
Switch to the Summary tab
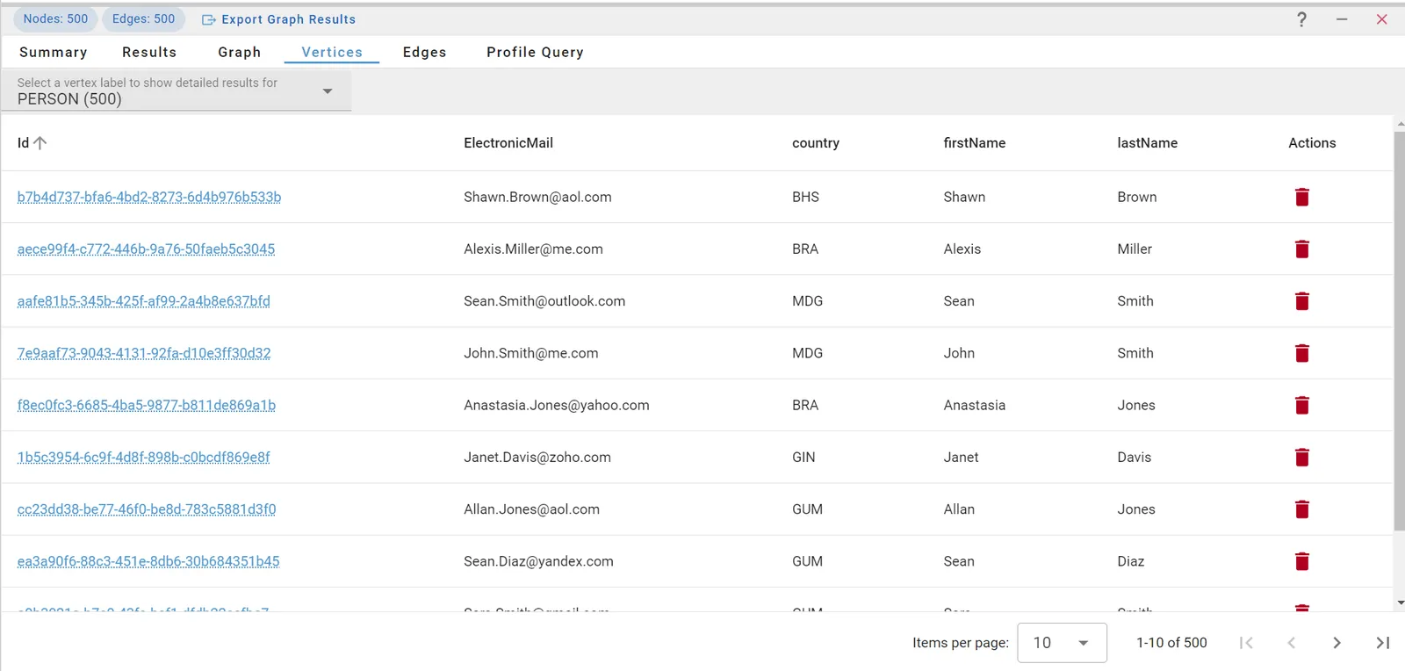click(x=54, y=53)
